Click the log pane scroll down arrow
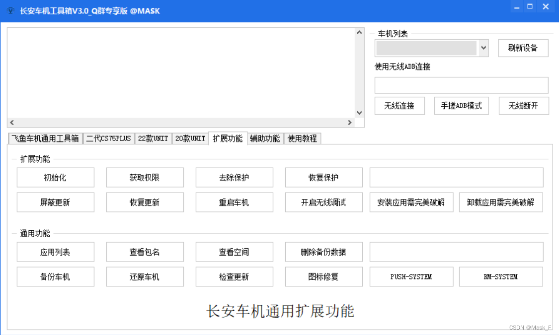This screenshot has width=559, height=335. (x=359, y=113)
